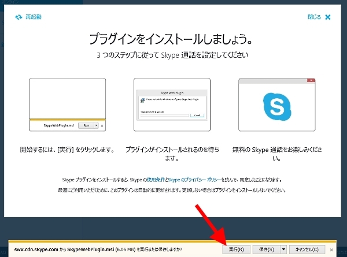Screen dimensions: 347x257
Task: Click the heading プラグインをインストールしましょう。
Action: 171,39
